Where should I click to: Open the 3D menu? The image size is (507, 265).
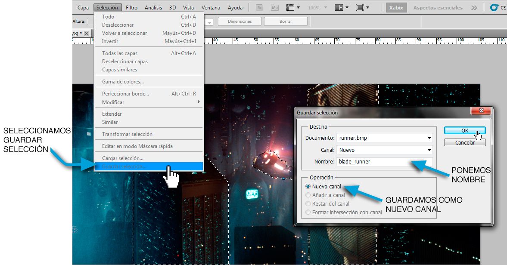tap(173, 7)
